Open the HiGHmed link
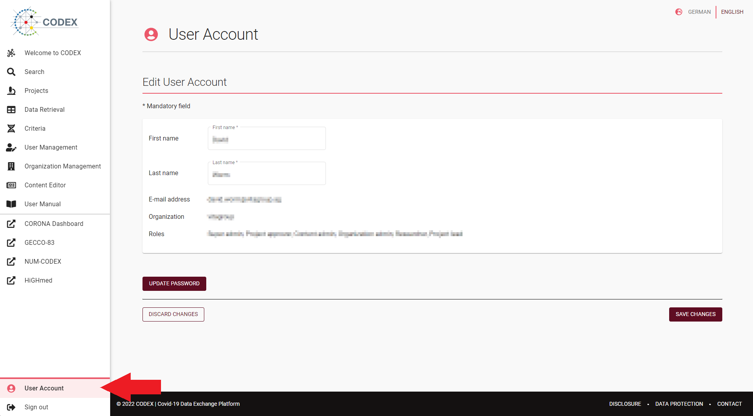The width and height of the screenshot is (753, 416). pos(55,280)
